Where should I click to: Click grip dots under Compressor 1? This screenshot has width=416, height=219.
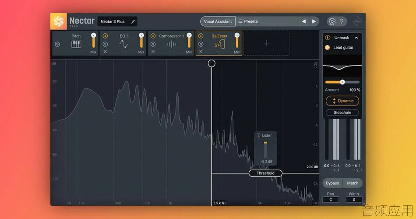pos(172,52)
